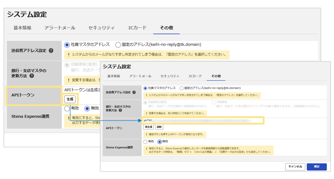
Task: Select 社員マスタのアドレス radio in back window
Action: [67, 45]
